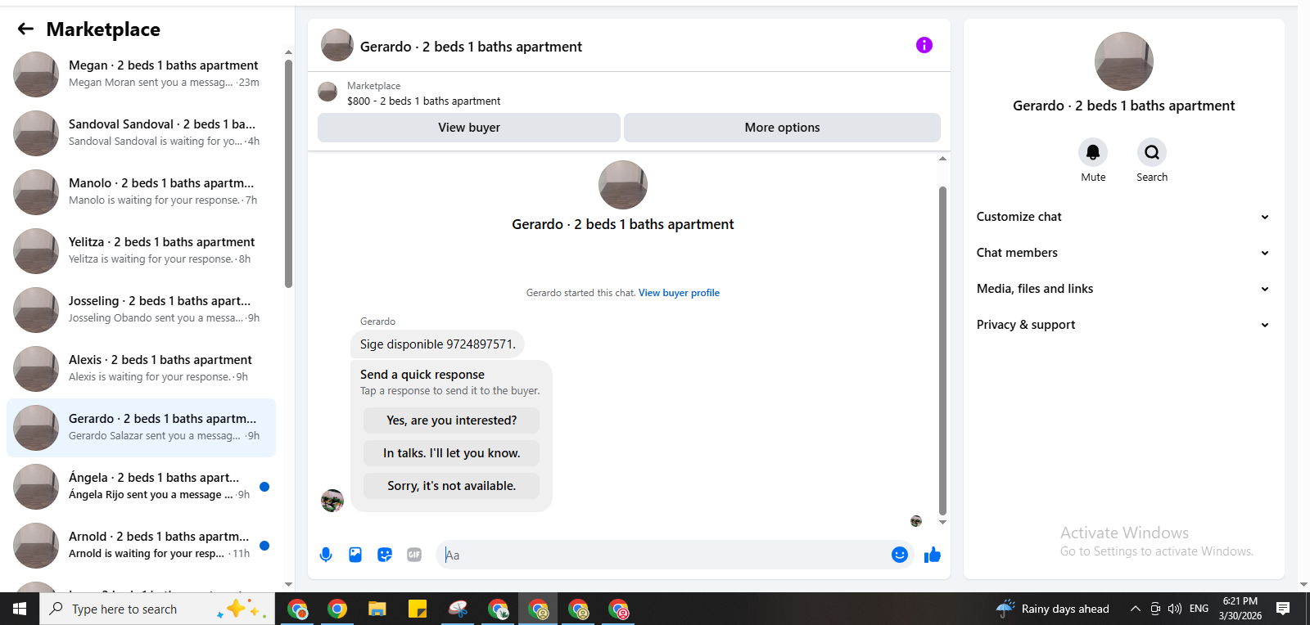The image size is (1310, 625).
Task: Expand Media, files and links section
Action: pos(1123,289)
